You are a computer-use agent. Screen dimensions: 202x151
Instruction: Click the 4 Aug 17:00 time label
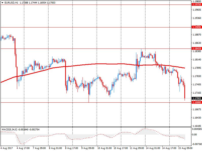(23, 148)
